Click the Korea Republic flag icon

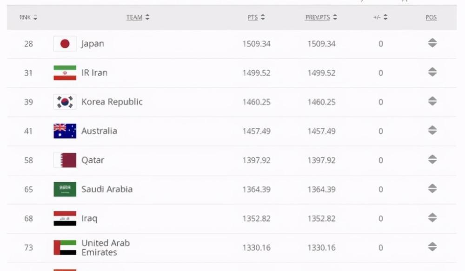(x=65, y=102)
